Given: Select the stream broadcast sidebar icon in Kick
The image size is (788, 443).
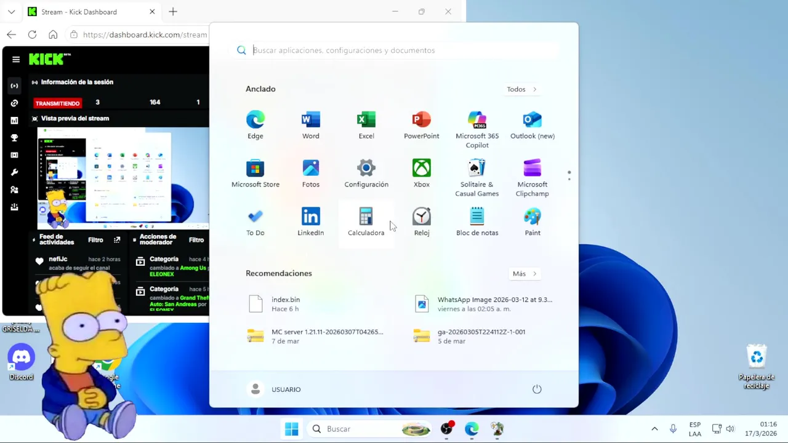Looking at the screenshot, I should click(14, 86).
